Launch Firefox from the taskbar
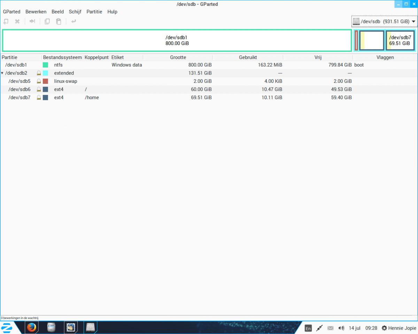This screenshot has width=418, height=334. click(x=32, y=328)
